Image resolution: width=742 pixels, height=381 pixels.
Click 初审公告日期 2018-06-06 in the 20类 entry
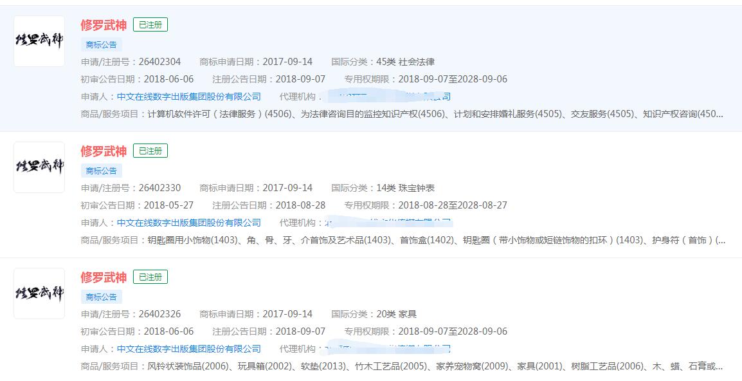[x=168, y=331]
